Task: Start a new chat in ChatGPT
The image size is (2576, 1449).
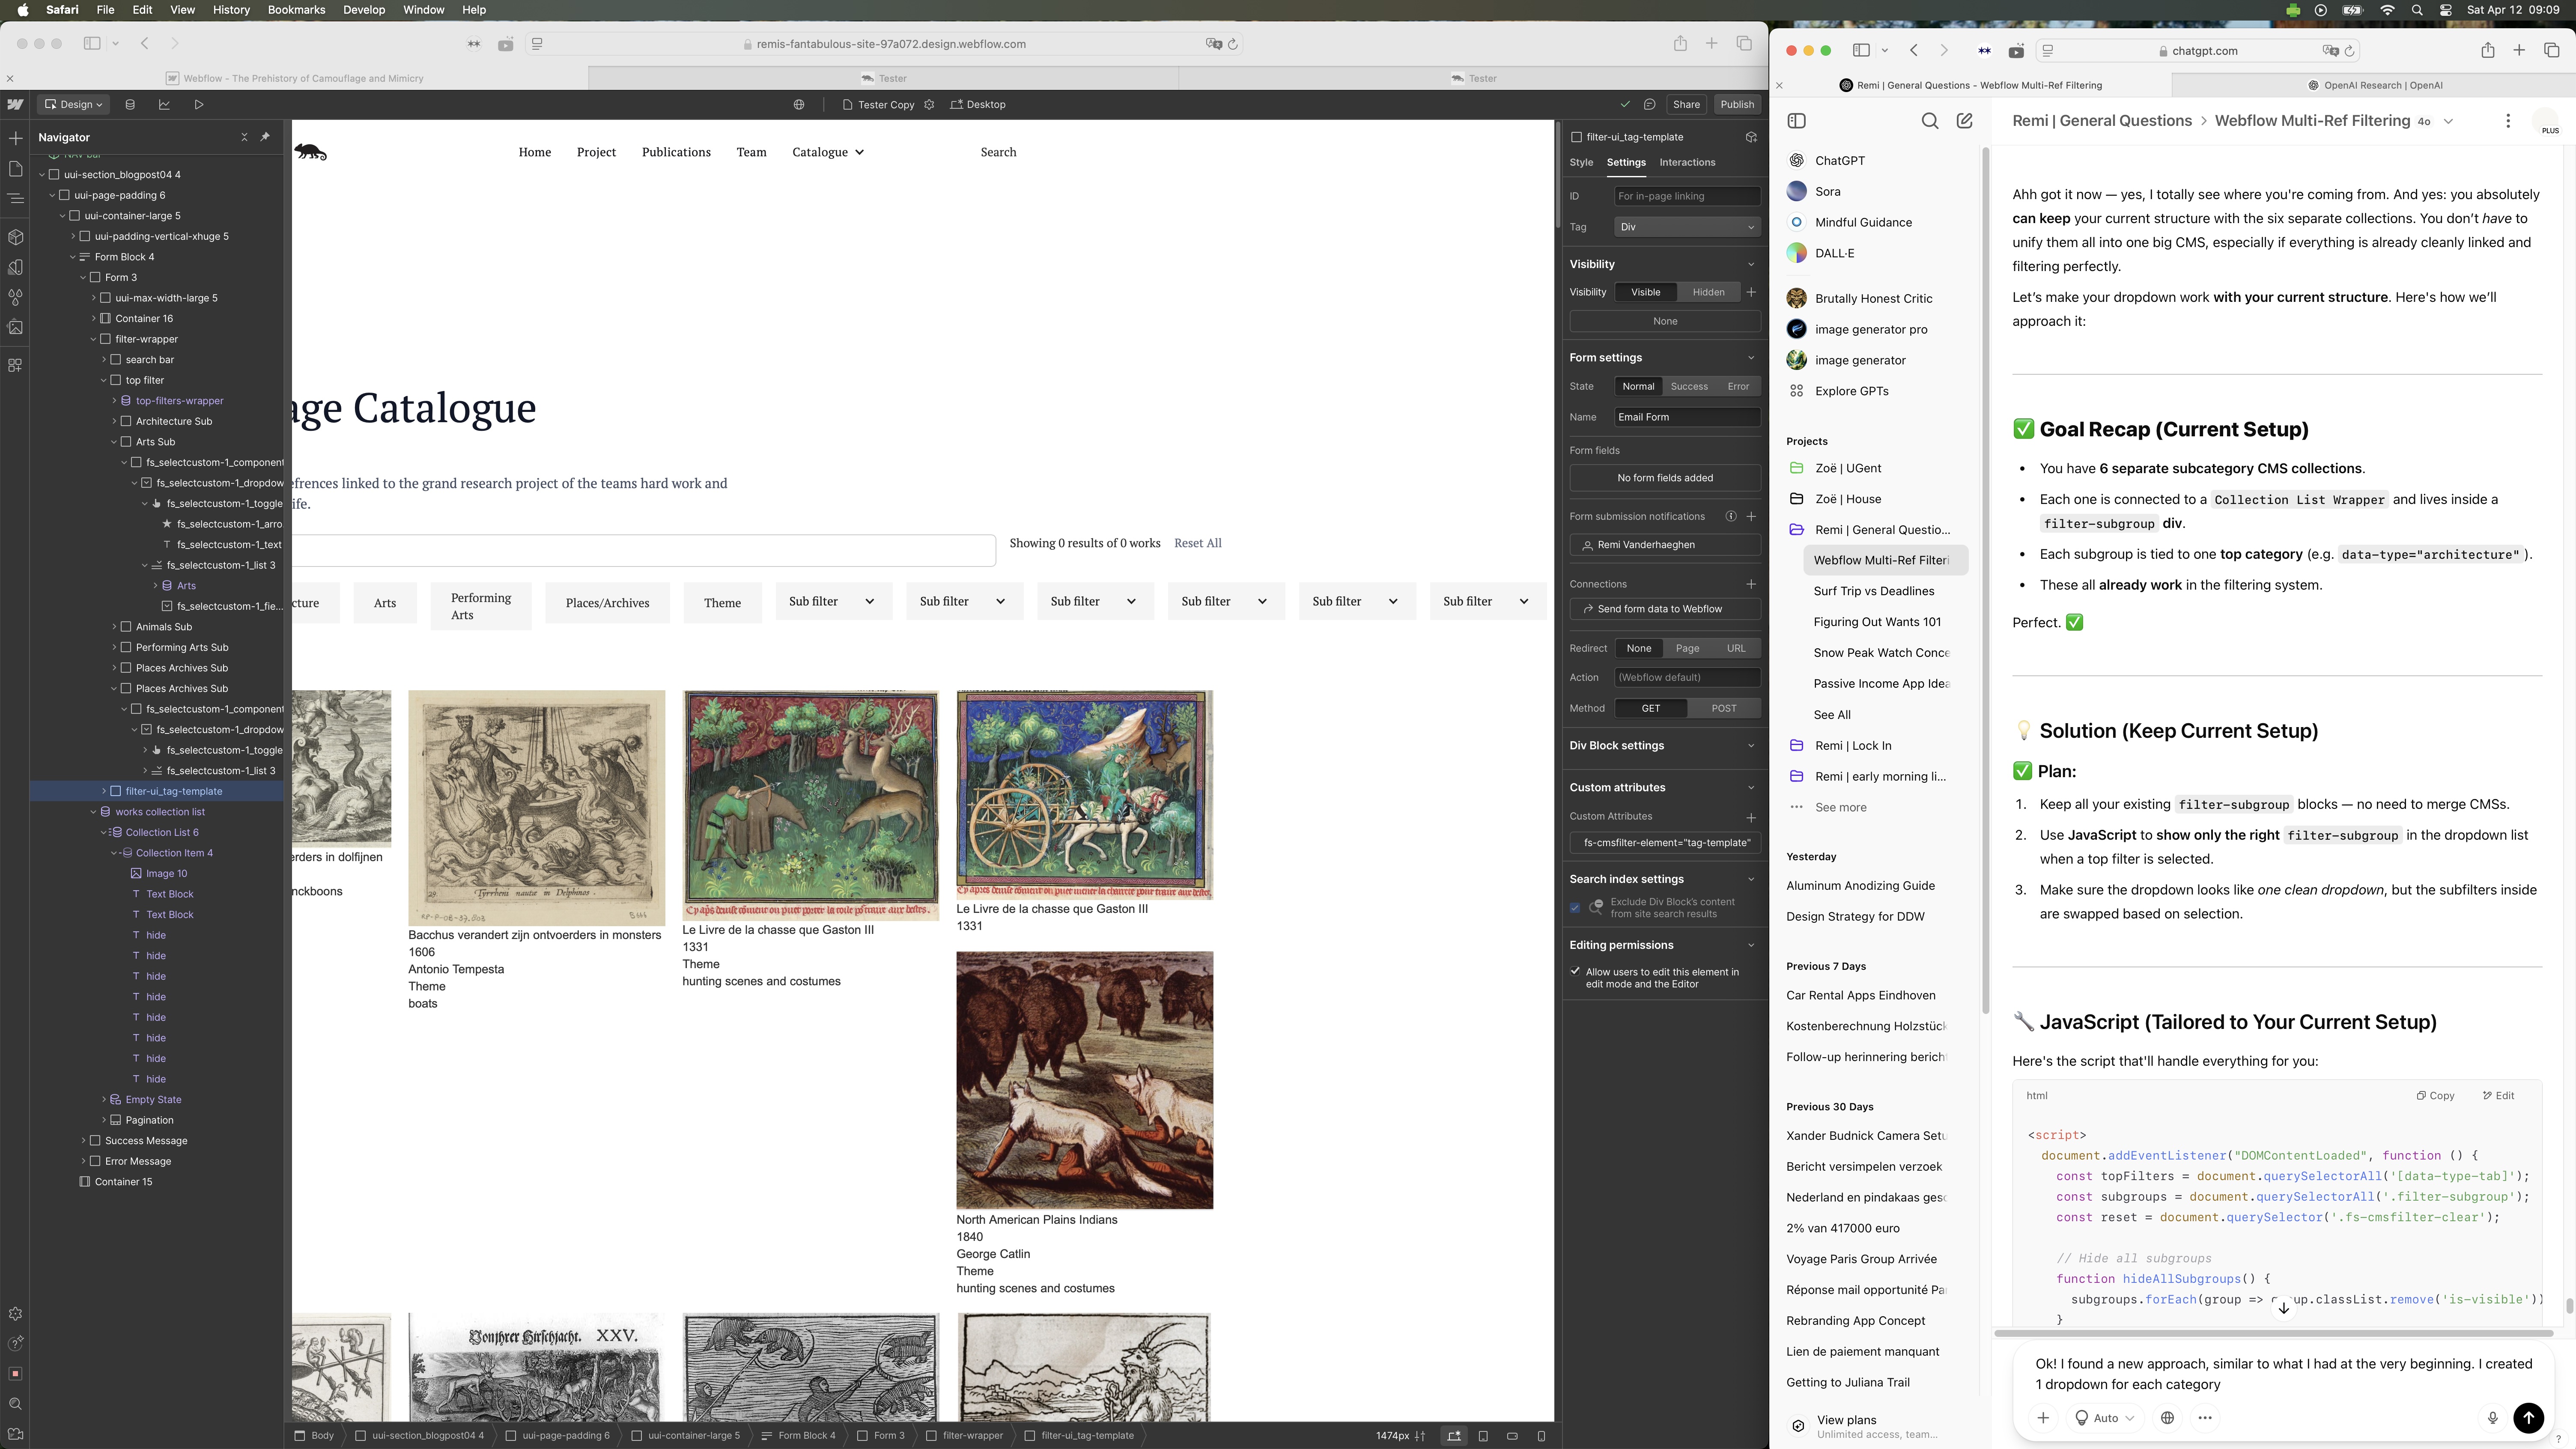Action: tap(1964, 121)
